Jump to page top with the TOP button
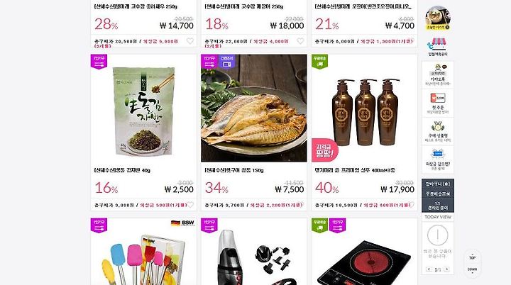 [x=472, y=257]
